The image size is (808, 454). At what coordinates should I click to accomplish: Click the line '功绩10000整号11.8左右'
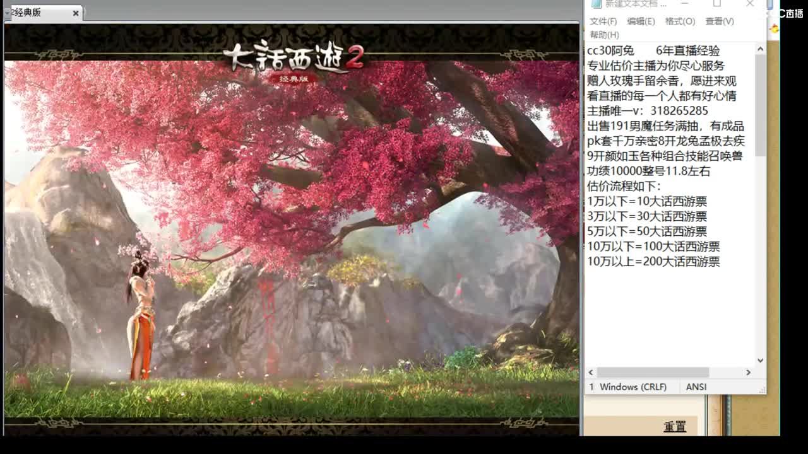pos(649,171)
